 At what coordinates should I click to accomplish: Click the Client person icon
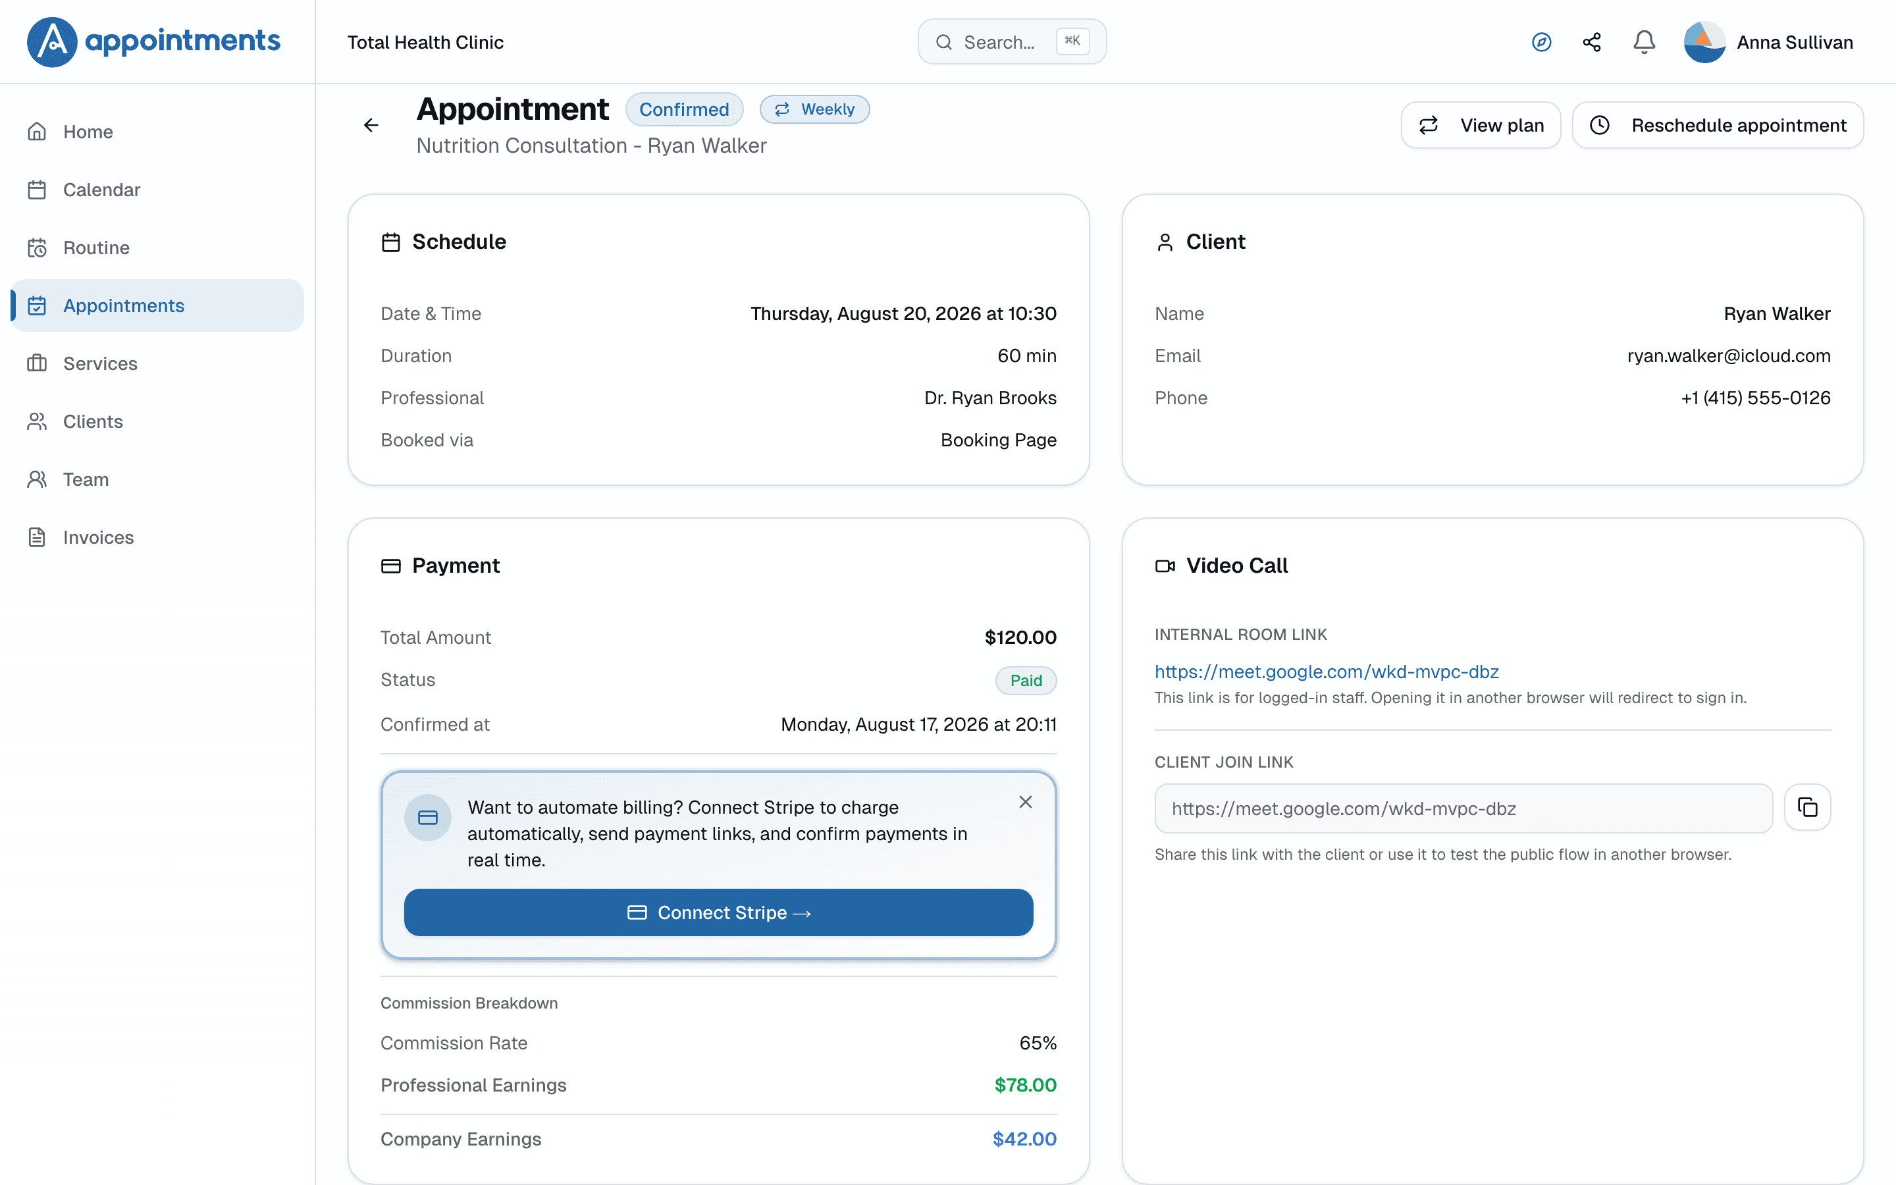pos(1165,242)
